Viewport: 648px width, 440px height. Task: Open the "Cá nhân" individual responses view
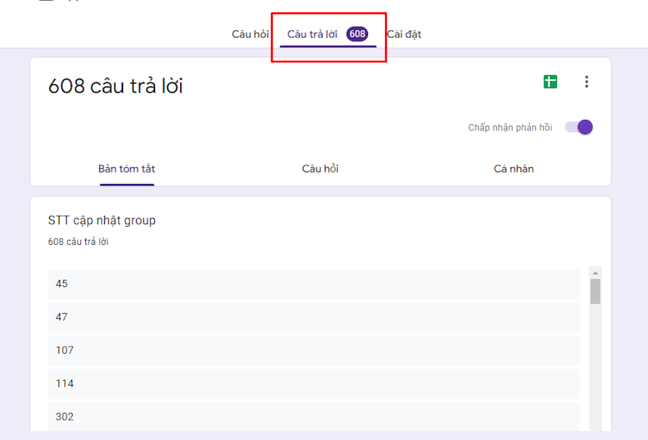(513, 168)
